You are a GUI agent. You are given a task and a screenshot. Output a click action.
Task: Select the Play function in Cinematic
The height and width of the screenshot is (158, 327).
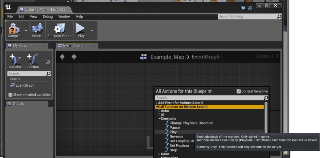pos(173,132)
